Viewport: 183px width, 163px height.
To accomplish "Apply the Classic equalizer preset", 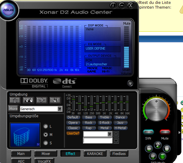I will 73,128.
